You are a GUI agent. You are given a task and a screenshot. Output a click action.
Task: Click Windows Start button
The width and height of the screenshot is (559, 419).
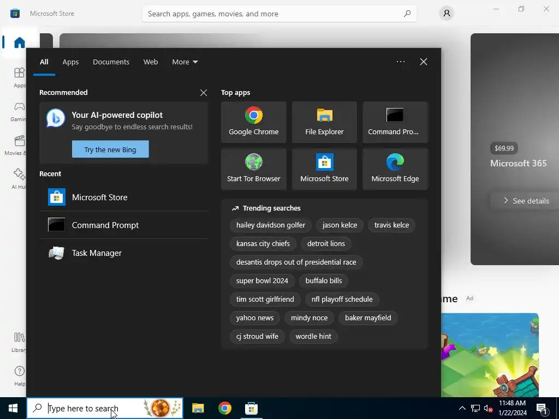pos(13,408)
